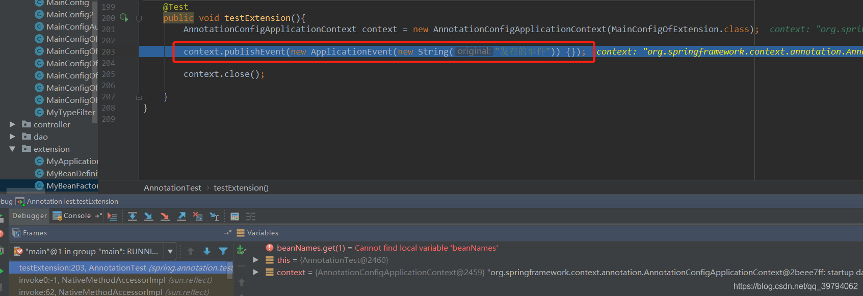Expand the controller folder
Viewport: 863px width, 296px height.
point(12,124)
